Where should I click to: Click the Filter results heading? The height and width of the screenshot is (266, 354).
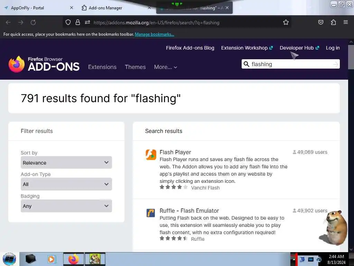pyautogui.click(x=37, y=131)
